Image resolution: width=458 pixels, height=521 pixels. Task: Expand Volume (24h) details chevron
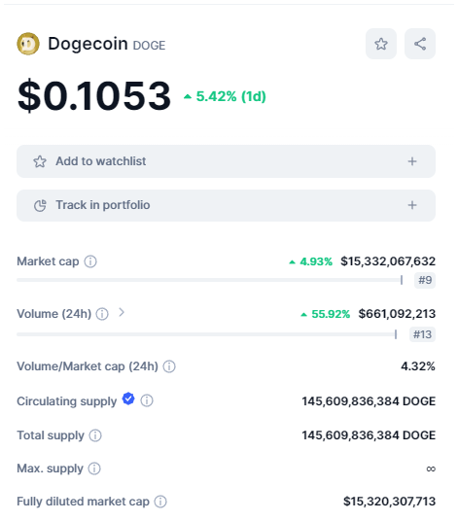pyautogui.click(x=122, y=313)
